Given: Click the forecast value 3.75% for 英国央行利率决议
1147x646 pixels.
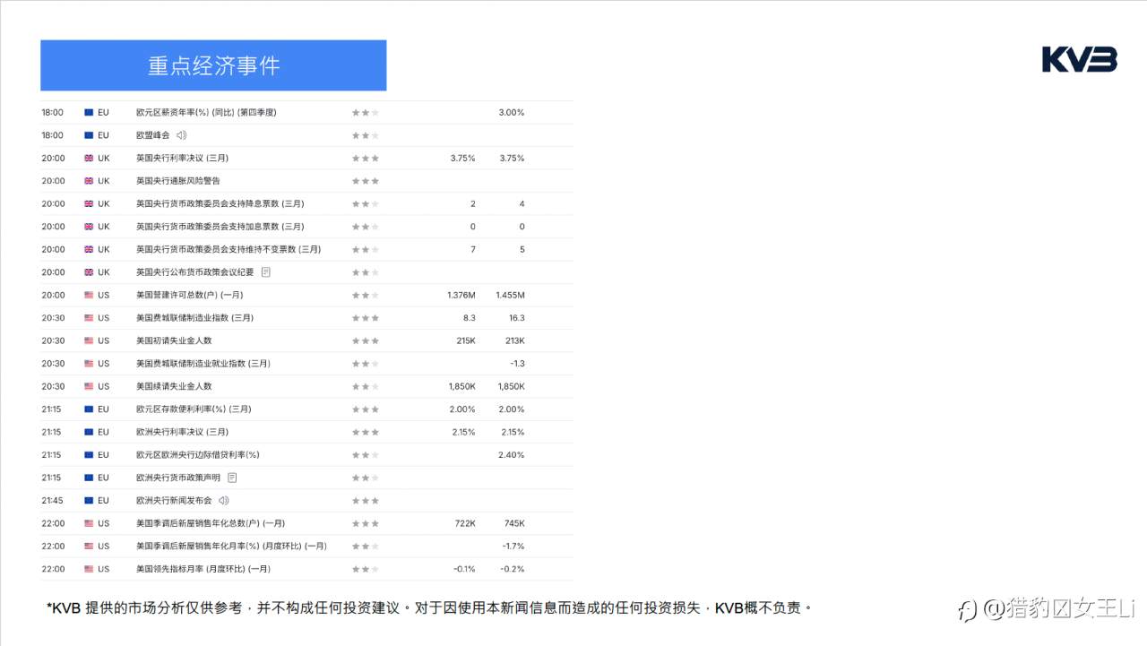Looking at the screenshot, I should pos(462,158).
